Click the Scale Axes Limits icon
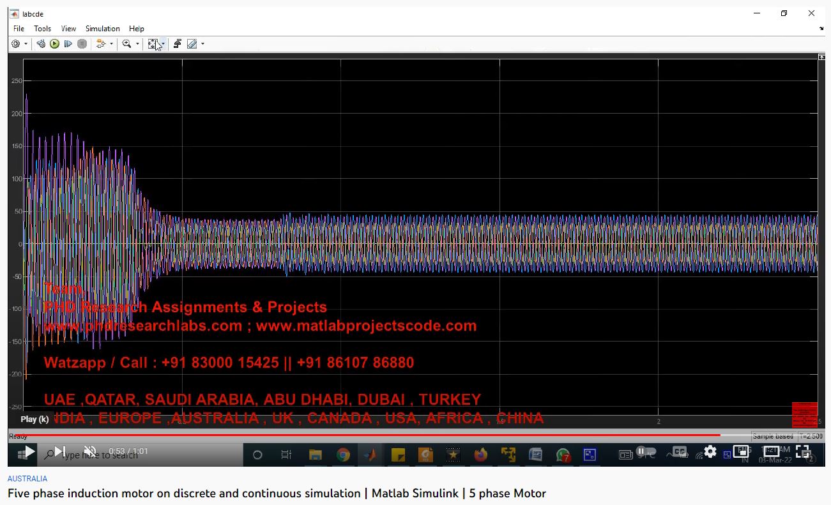This screenshot has height=505, width=831. coord(153,44)
